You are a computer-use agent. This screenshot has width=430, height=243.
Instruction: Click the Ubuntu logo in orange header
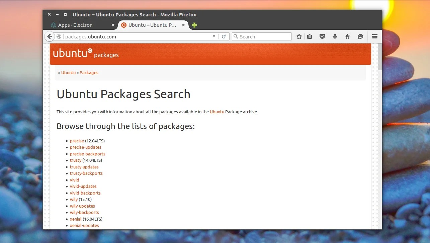(x=73, y=53)
